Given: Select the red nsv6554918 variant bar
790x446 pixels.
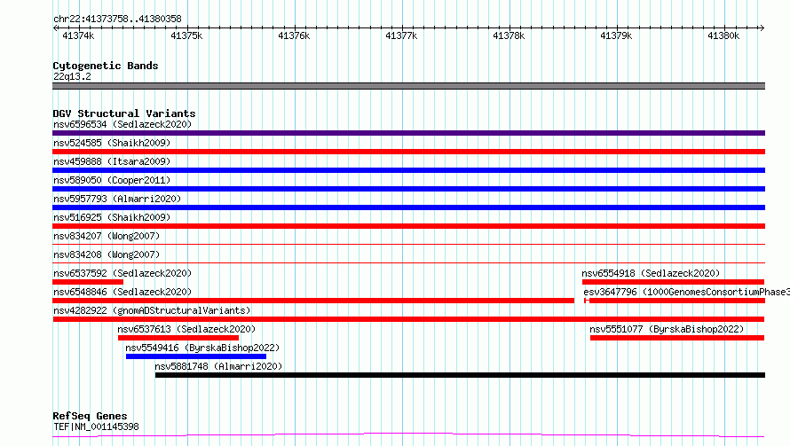Looking at the screenshot, I should (x=673, y=282).
